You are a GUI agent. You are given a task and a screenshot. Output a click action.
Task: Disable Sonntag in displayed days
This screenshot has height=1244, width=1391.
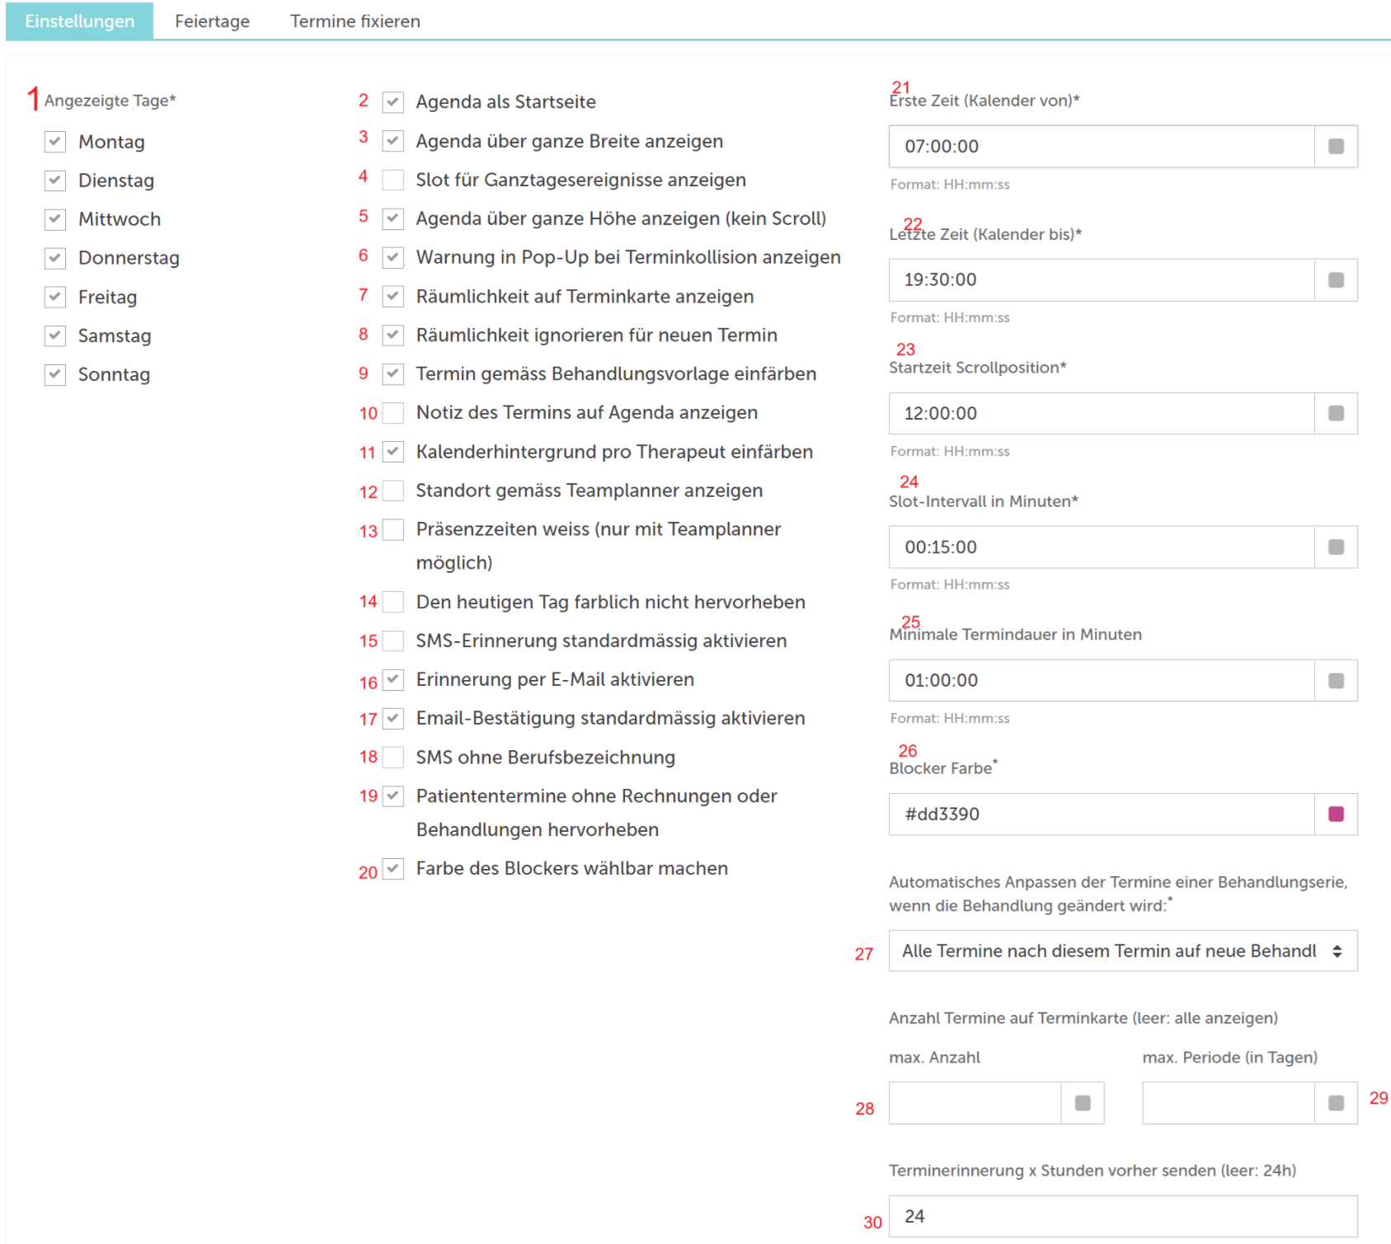click(x=55, y=374)
